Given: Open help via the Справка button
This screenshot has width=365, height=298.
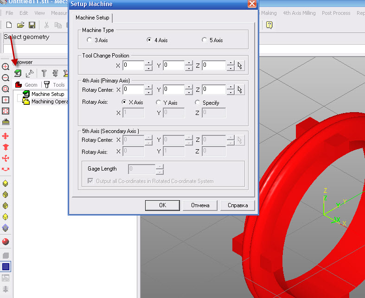Looking at the screenshot, I should tap(237, 205).
